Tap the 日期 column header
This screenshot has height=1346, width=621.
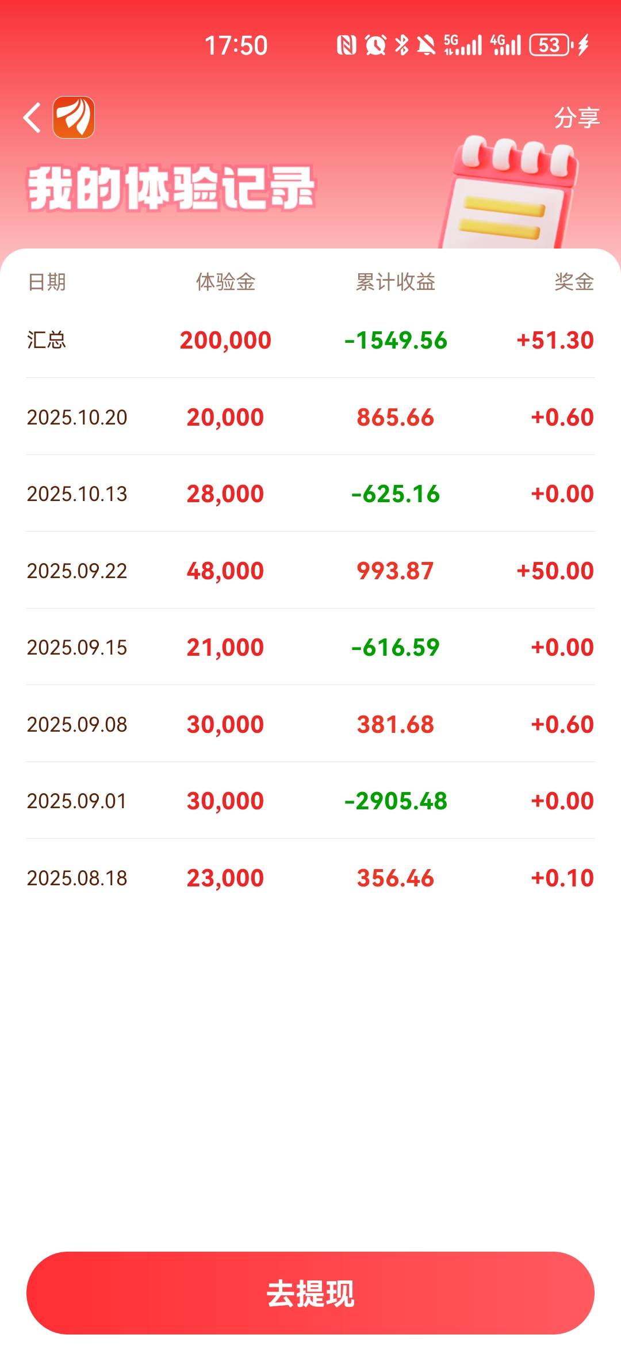click(x=47, y=282)
